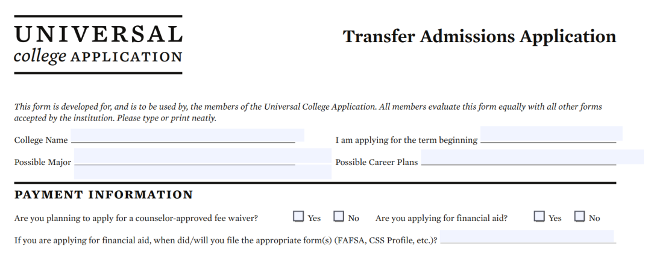
Task: Click the "College Name" label text
Action: tap(41, 140)
